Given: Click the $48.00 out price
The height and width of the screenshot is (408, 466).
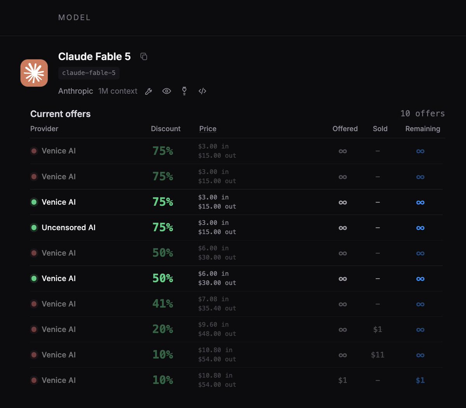Looking at the screenshot, I should pos(217,334).
